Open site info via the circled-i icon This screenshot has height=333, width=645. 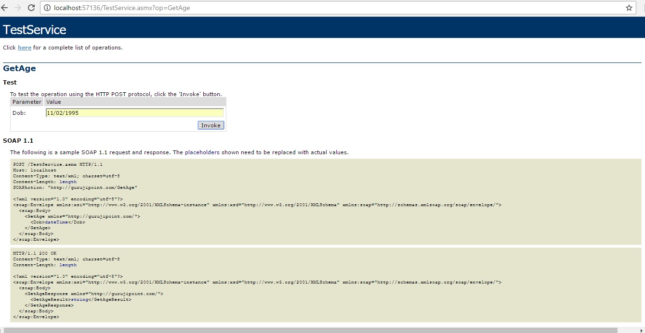(47, 8)
